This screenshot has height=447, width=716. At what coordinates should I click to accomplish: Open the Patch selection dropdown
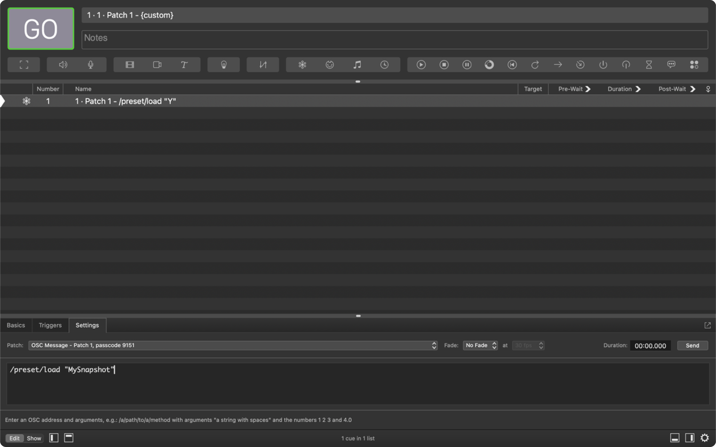[x=434, y=345]
